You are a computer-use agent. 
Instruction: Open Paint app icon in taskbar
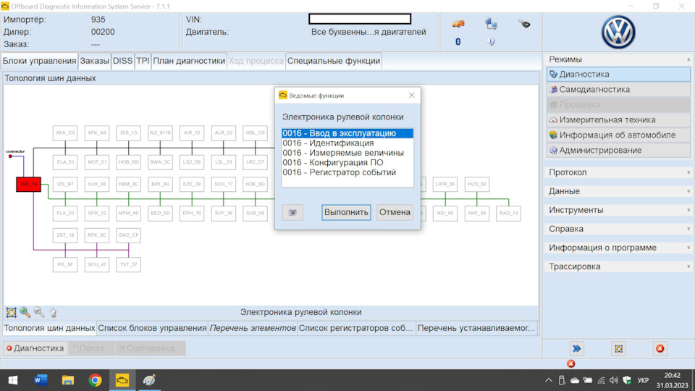[x=149, y=380]
